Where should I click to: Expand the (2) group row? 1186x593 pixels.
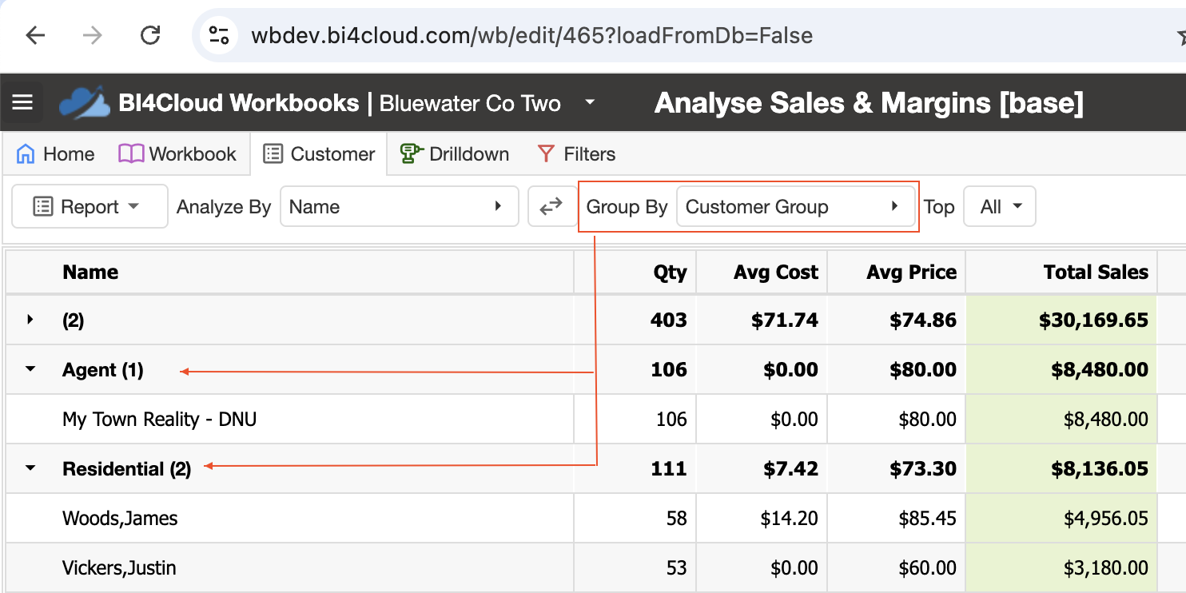click(30, 320)
